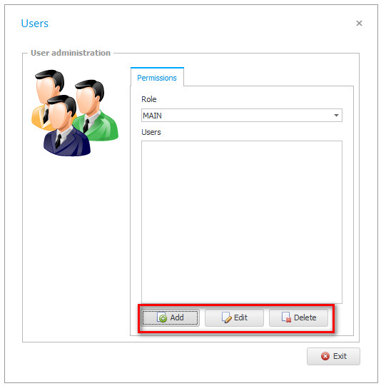Screen dimensions: 386x386
Task: Click the man in green suit figure
Action: click(97, 111)
